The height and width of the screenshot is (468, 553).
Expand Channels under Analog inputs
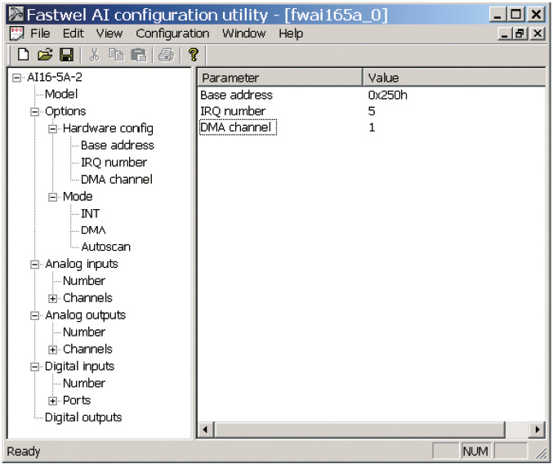coord(52,299)
